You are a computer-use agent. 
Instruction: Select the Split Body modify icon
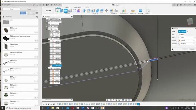pyautogui.click(x=102, y=11)
